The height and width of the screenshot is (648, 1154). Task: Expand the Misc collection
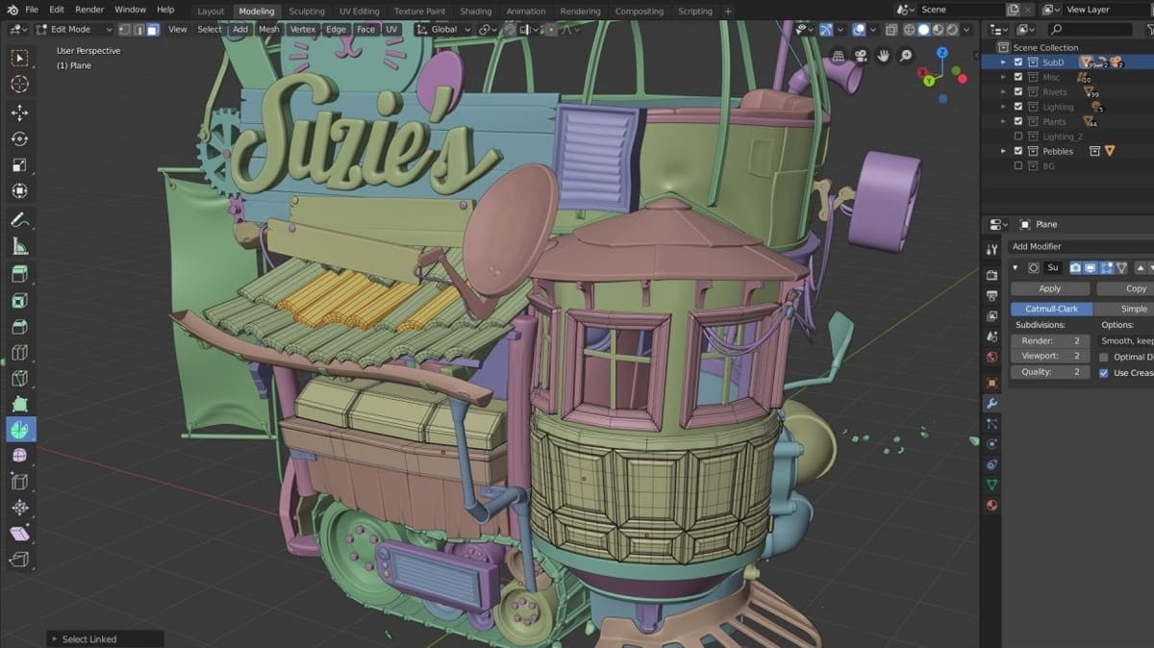coord(1004,77)
